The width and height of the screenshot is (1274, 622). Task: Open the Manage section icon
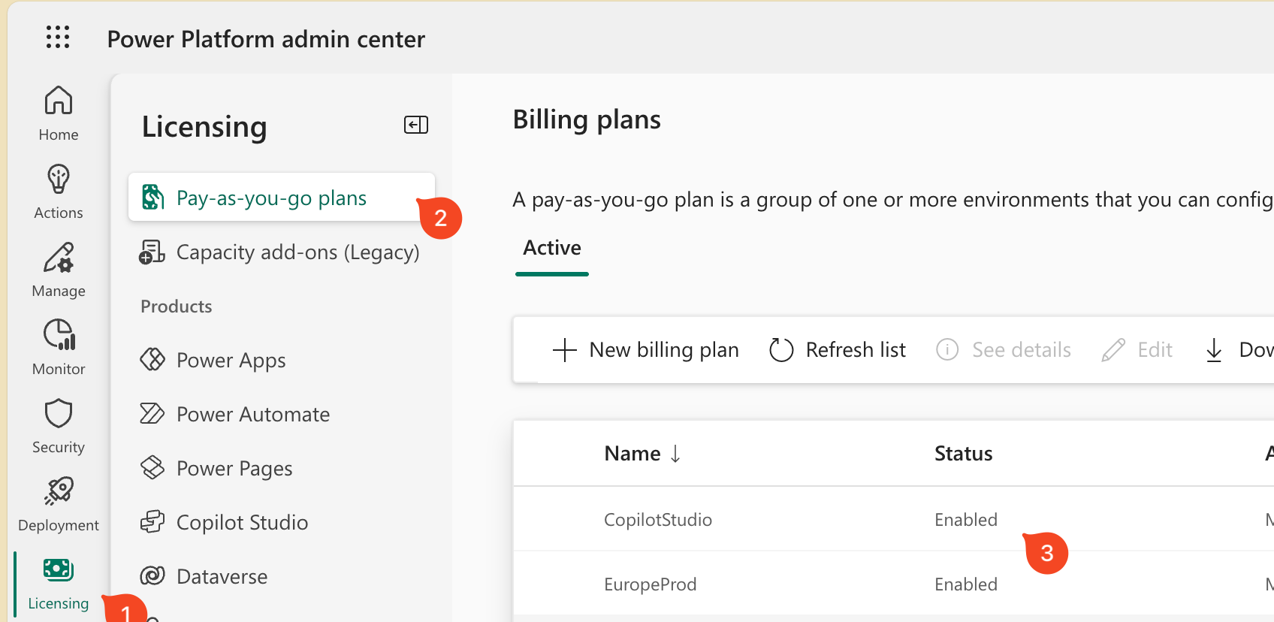(59, 258)
